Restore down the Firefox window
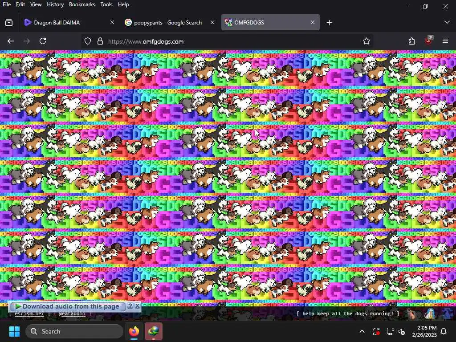 pyautogui.click(x=425, y=6)
